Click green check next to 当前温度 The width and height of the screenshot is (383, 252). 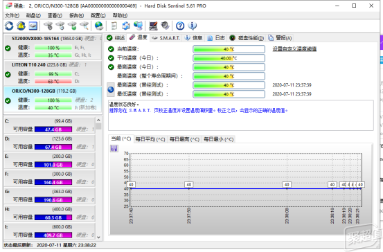pyautogui.click(x=111, y=49)
